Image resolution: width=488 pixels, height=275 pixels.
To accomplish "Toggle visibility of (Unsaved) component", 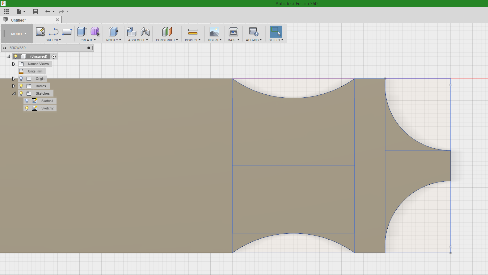I will (x=15, y=56).
